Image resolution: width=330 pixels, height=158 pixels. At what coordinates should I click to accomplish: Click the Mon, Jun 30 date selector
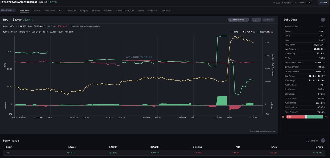tap(305, 2)
